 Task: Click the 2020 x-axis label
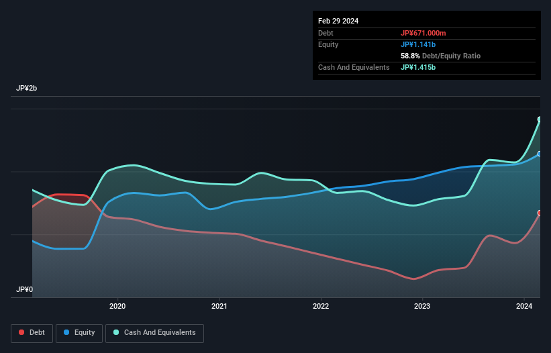pyautogui.click(x=117, y=306)
